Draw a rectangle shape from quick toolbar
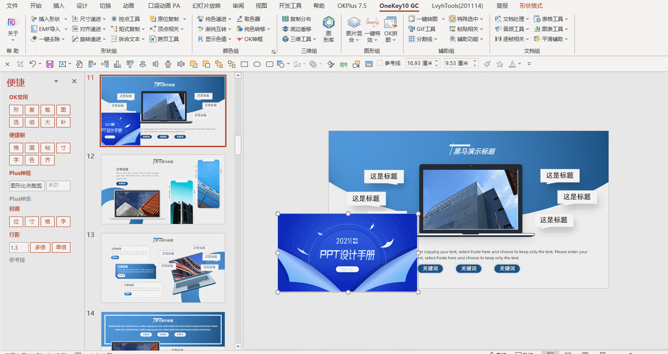668x354 pixels. [x=244, y=64]
